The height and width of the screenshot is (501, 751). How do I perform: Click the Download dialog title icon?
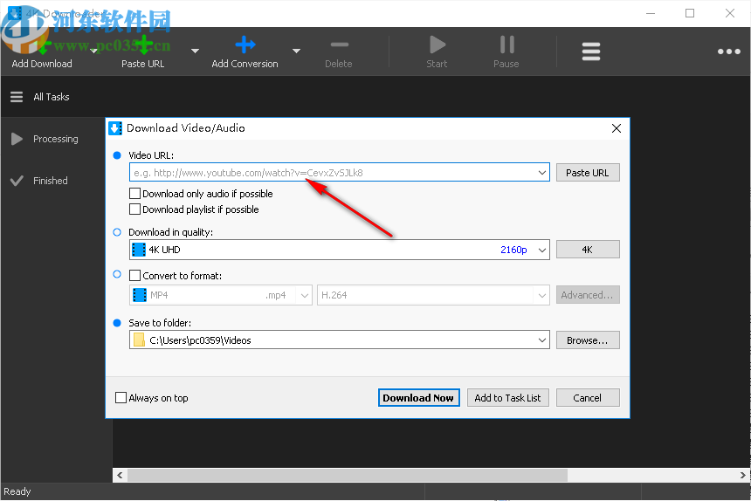tap(115, 128)
